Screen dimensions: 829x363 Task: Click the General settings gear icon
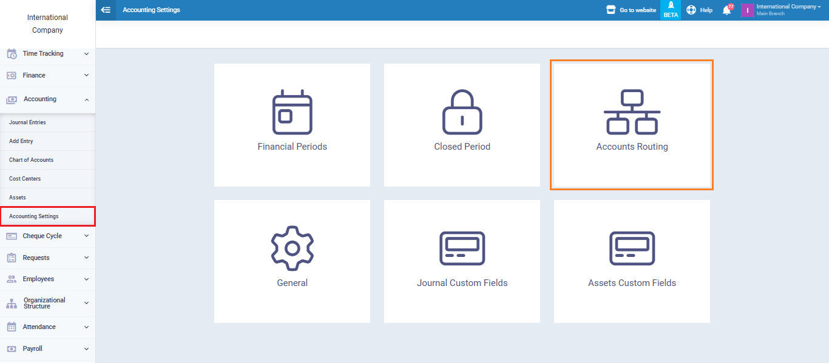pyautogui.click(x=292, y=248)
